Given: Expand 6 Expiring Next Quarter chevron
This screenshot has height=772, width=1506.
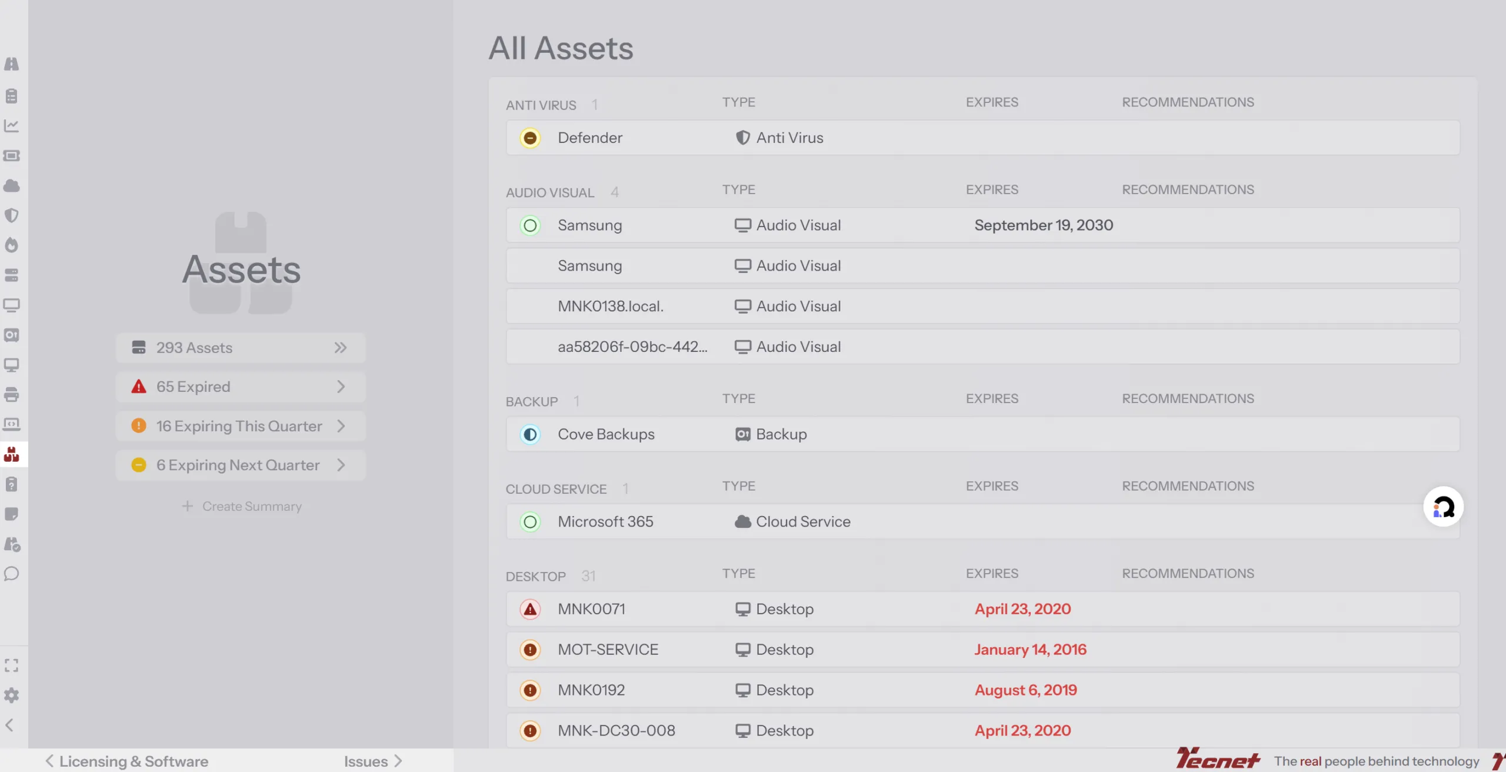Looking at the screenshot, I should pos(341,465).
